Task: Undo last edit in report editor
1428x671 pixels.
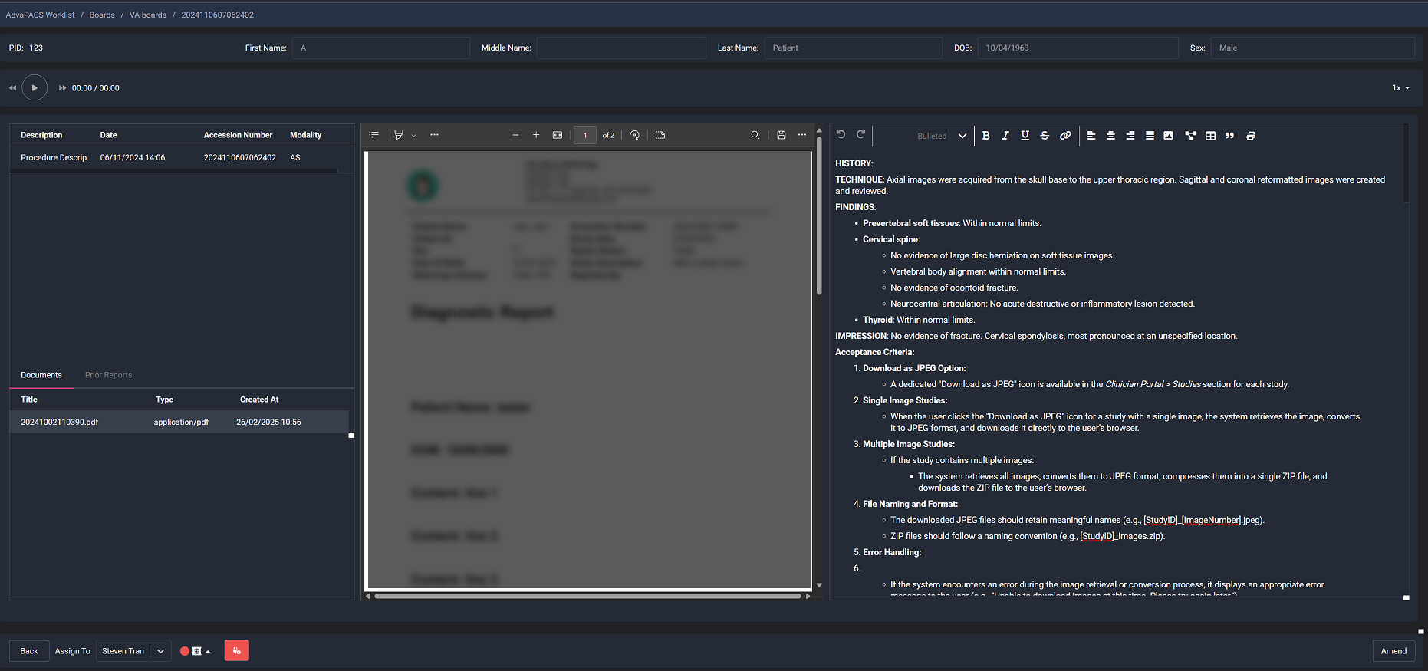Action: [x=841, y=134]
